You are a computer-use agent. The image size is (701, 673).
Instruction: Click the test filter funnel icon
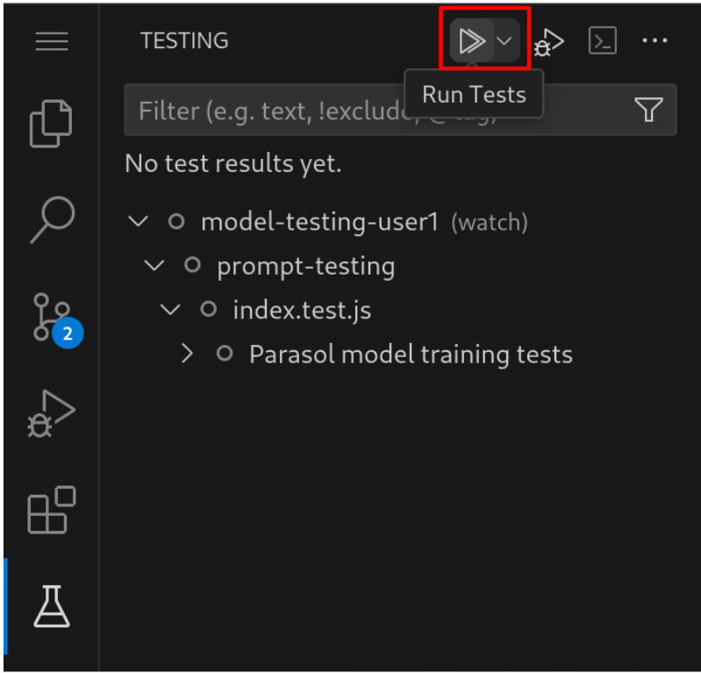tap(648, 110)
